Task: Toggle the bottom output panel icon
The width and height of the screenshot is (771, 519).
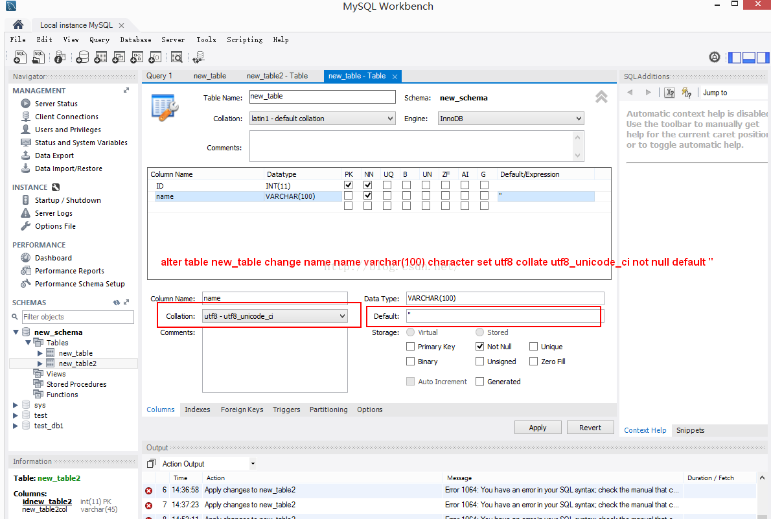Action: click(x=749, y=58)
